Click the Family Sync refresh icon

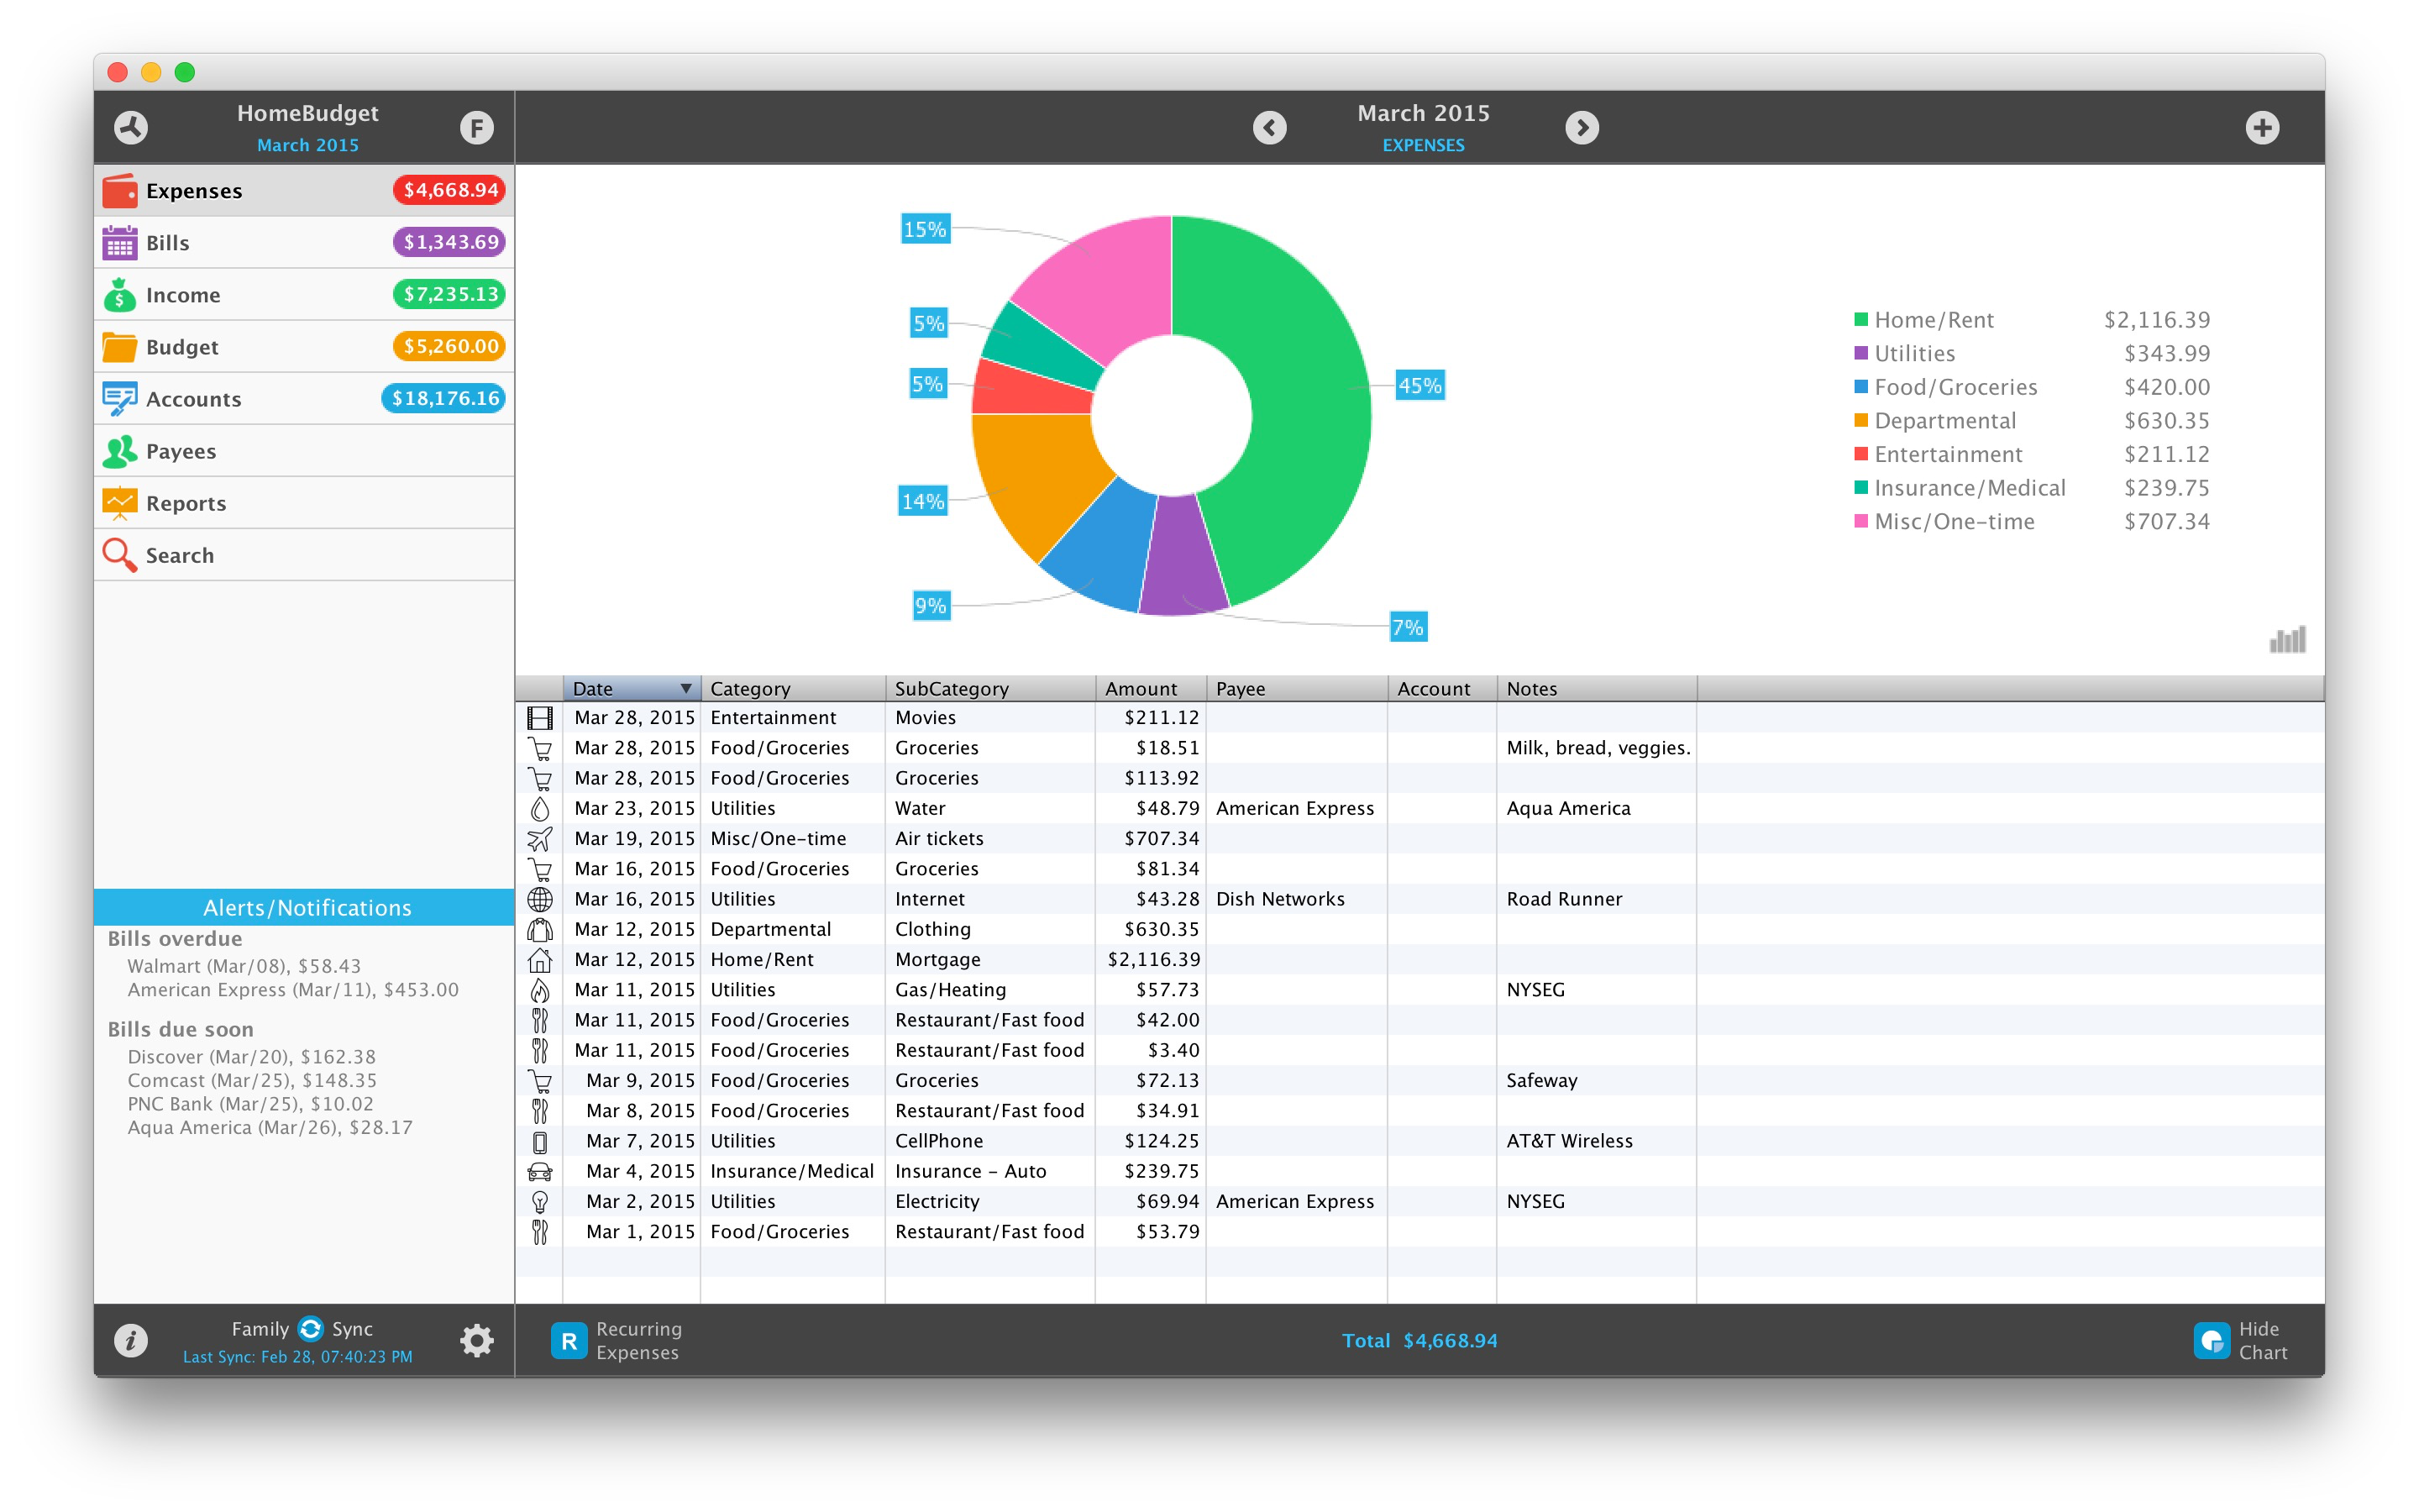311,1328
